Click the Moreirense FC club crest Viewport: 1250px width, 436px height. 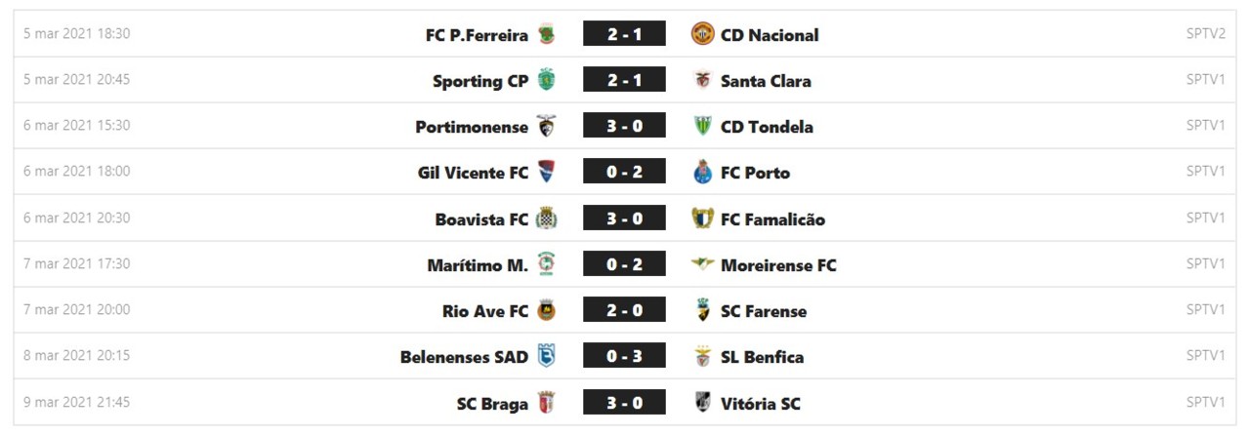tap(702, 264)
